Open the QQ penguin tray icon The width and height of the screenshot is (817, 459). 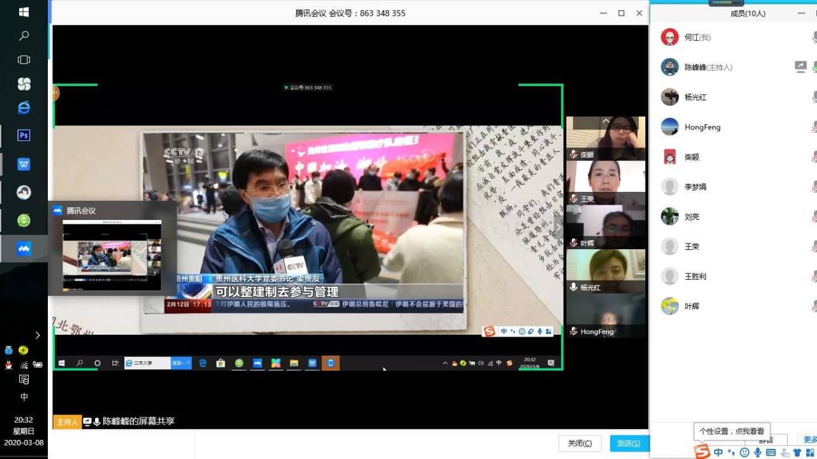(x=8, y=365)
